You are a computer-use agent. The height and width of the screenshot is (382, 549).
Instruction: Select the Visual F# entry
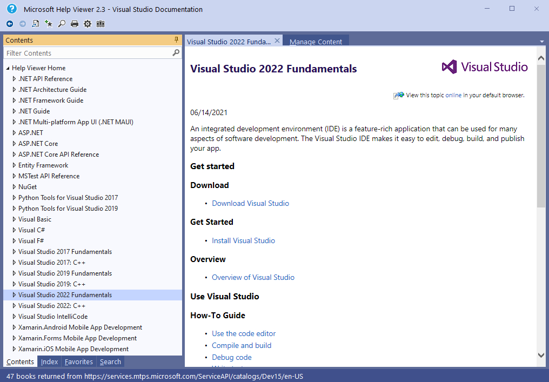point(31,241)
